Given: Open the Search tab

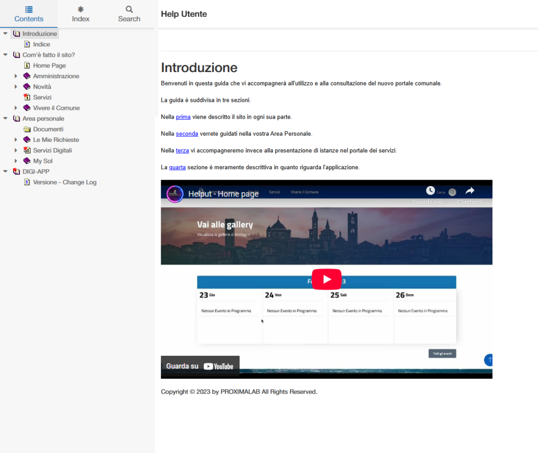Looking at the screenshot, I should pos(129,14).
